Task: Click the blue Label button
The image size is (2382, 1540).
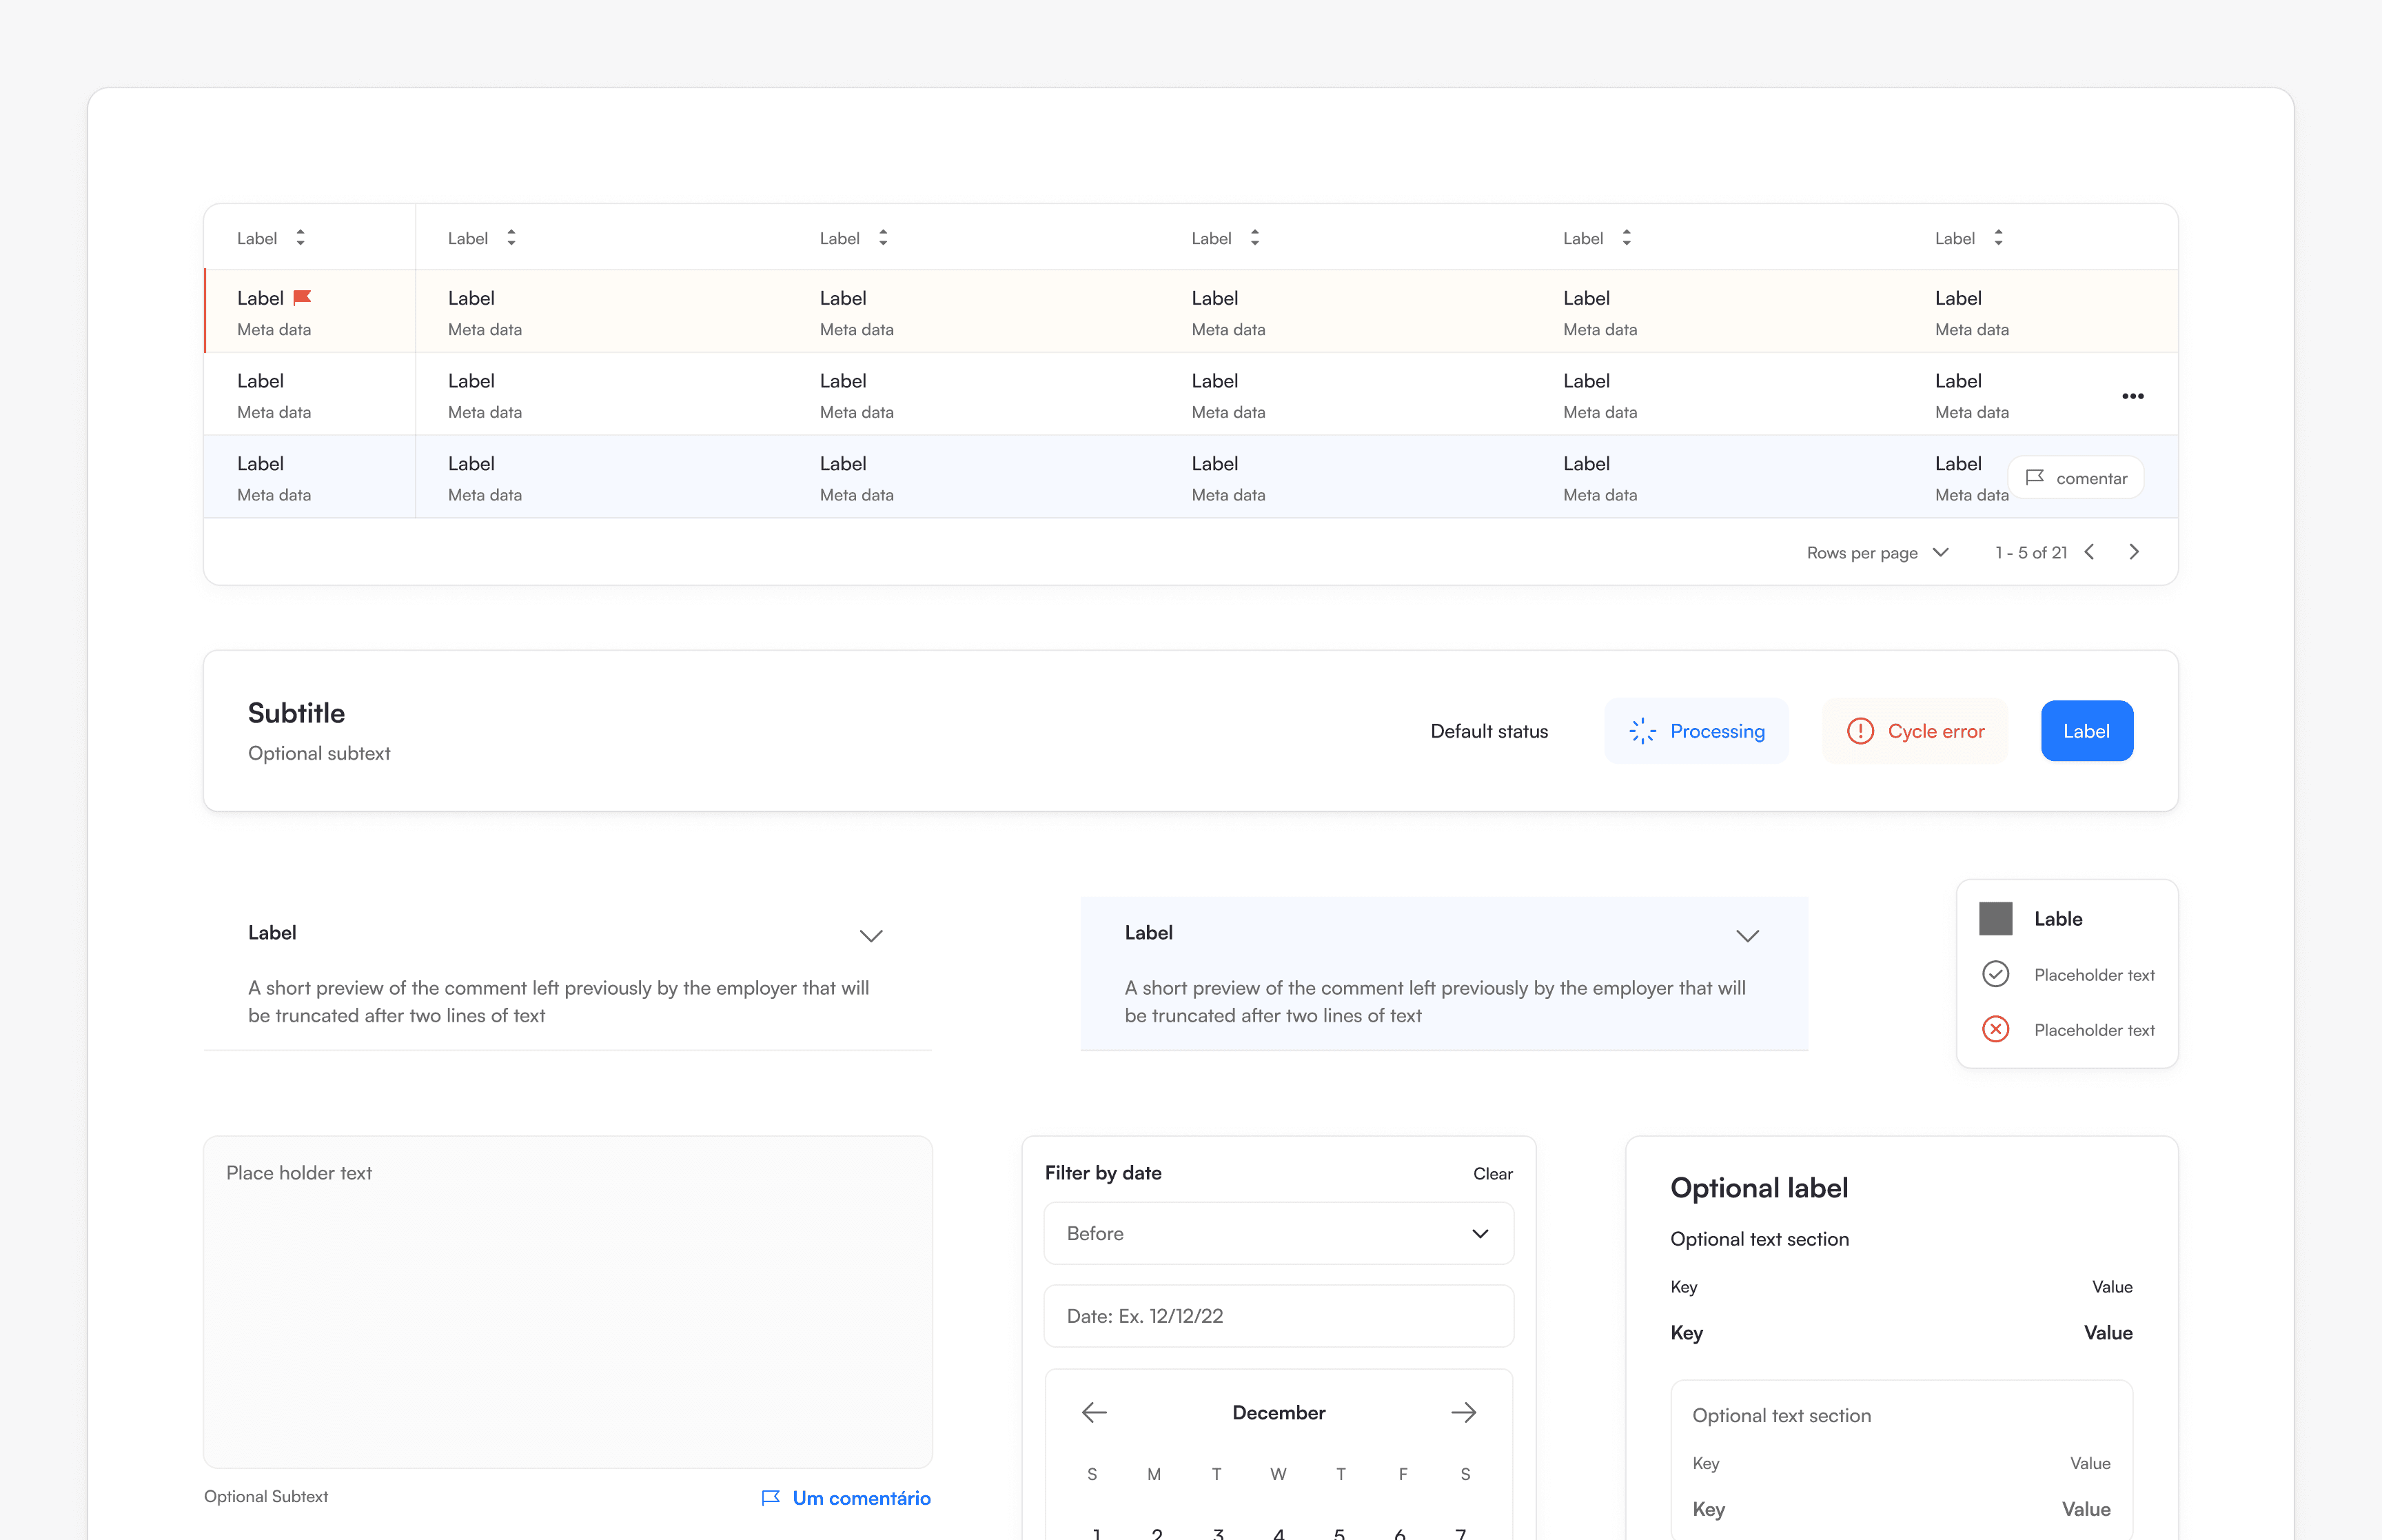Action: [2086, 731]
